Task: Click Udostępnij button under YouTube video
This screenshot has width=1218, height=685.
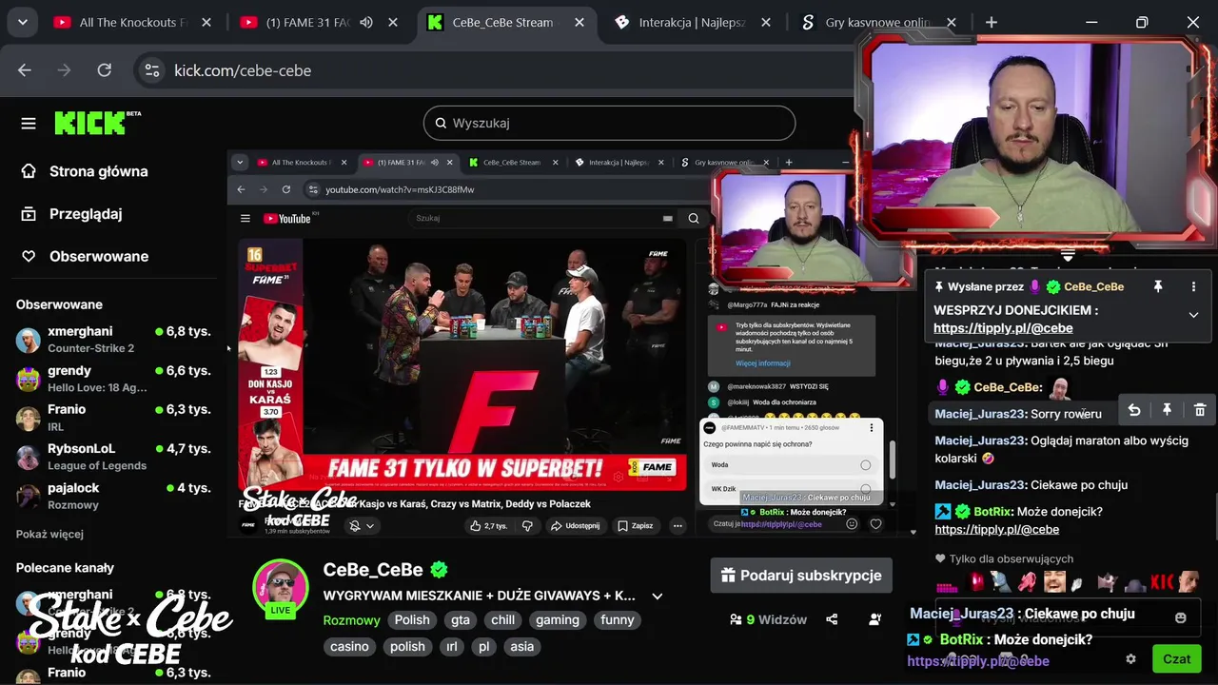Action: coord(575,525)
